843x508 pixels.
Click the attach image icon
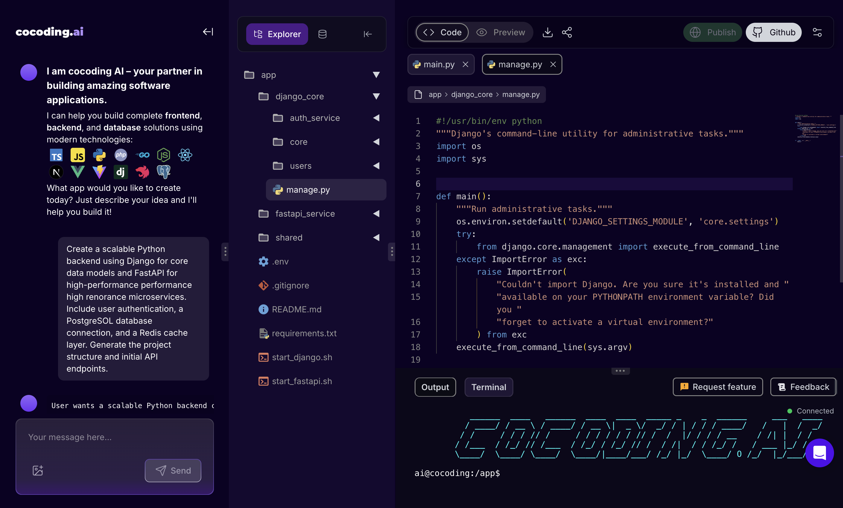[38, 470]
